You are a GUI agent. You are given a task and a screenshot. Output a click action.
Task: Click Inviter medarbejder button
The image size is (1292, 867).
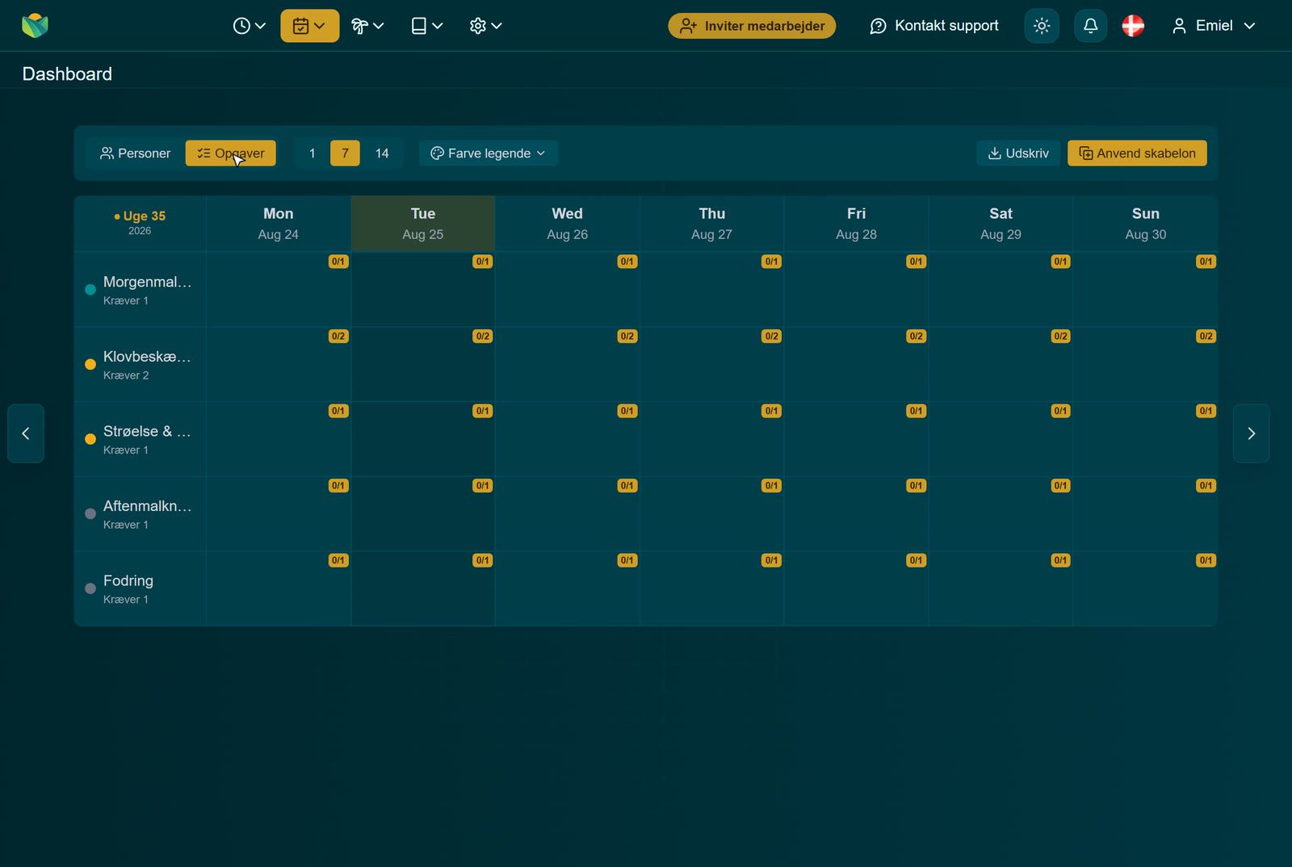[x=752, y=26]
